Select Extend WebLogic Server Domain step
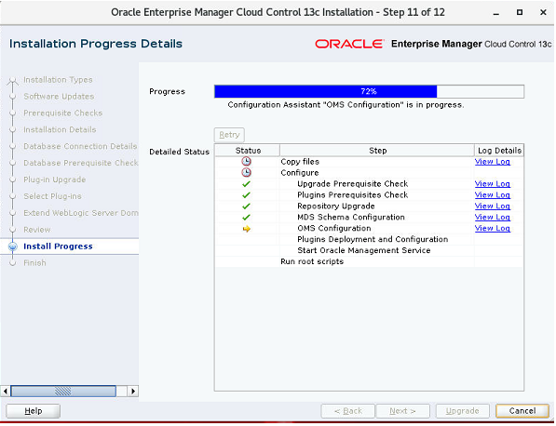 click(x=81, y=213)
